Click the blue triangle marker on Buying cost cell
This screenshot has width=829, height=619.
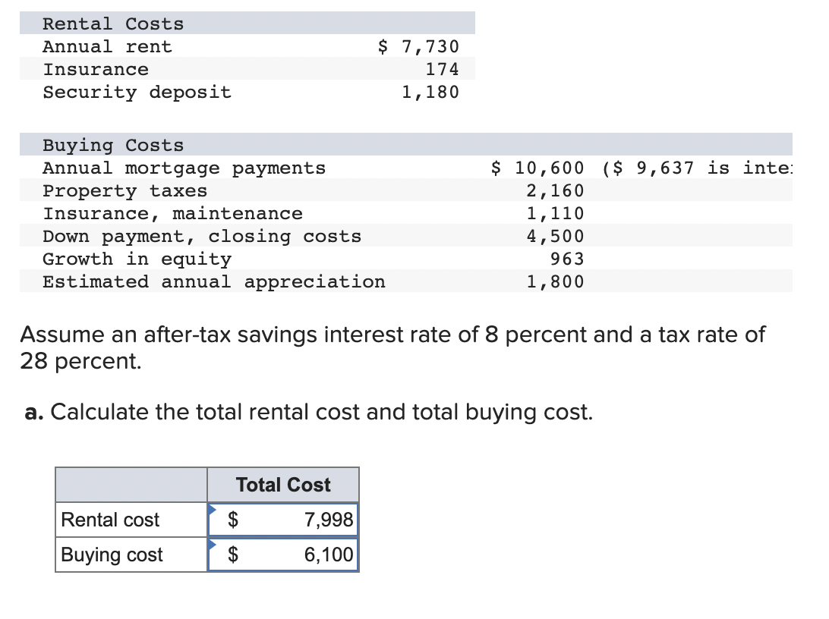(212, 544)
